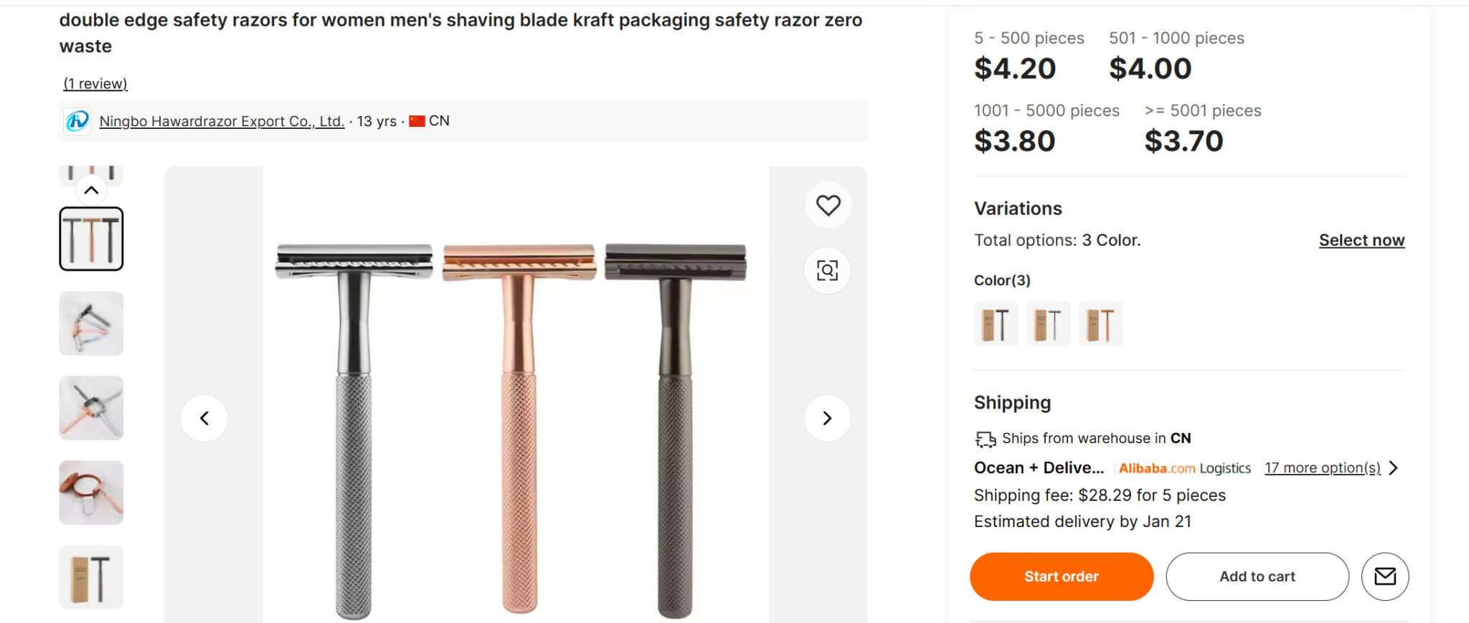Add product to favorites with heart icon

tap(828, 205)
